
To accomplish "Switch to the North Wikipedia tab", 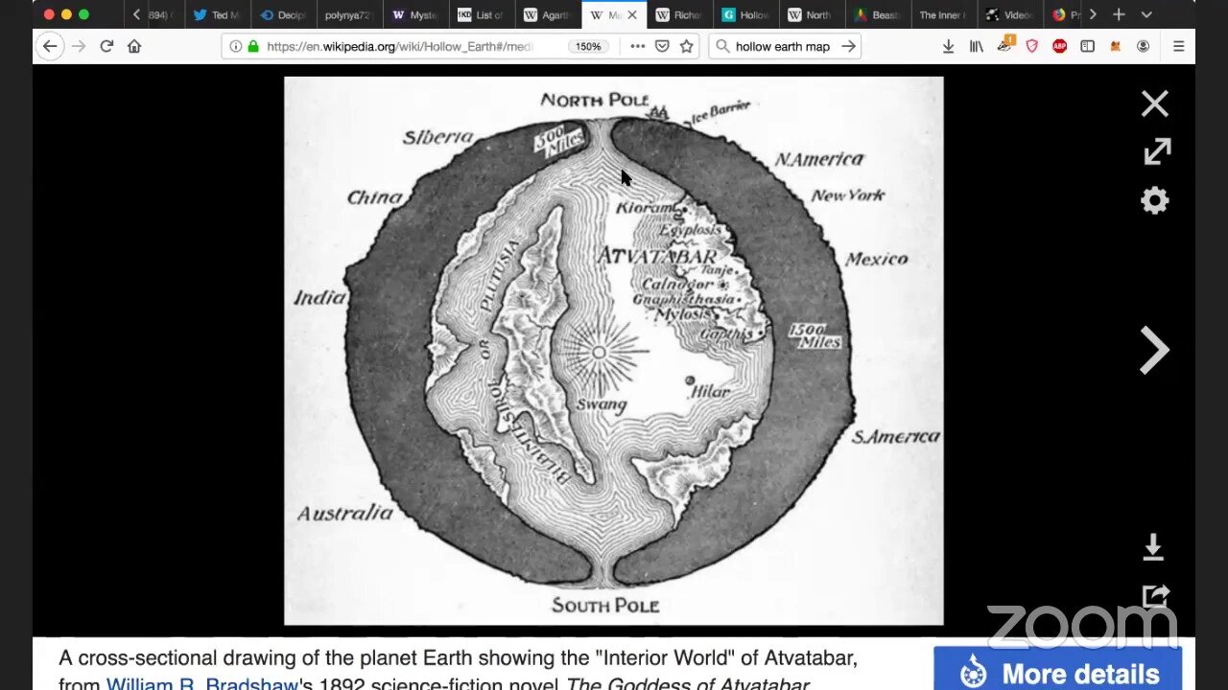I will [813, 14].
